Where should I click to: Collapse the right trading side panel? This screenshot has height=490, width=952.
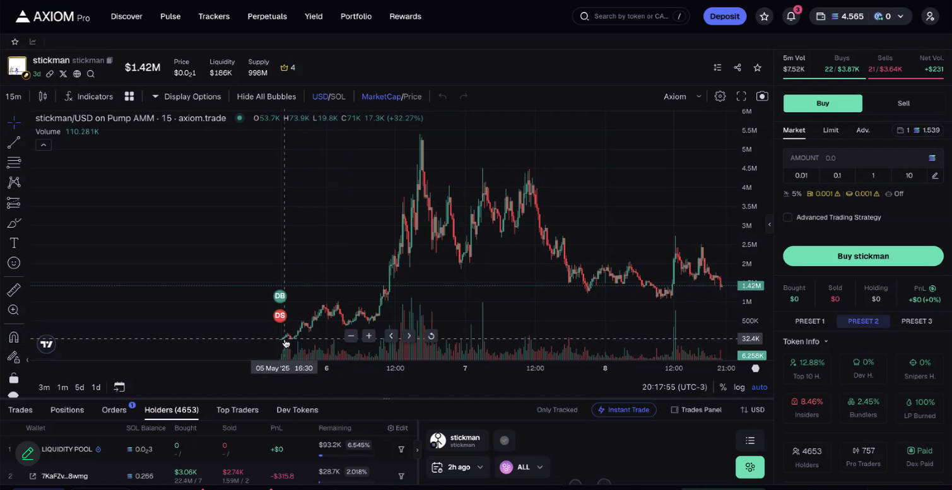tap(769, 225)
